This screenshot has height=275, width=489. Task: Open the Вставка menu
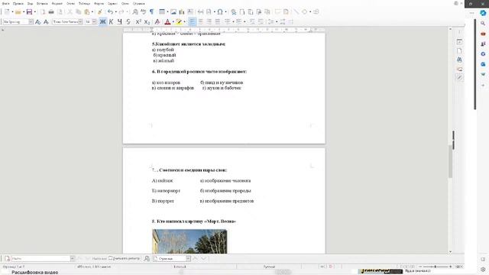[42, 3]
